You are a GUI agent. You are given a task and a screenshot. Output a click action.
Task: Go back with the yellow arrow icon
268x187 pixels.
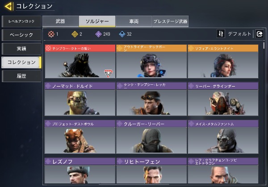coord(8,6)
